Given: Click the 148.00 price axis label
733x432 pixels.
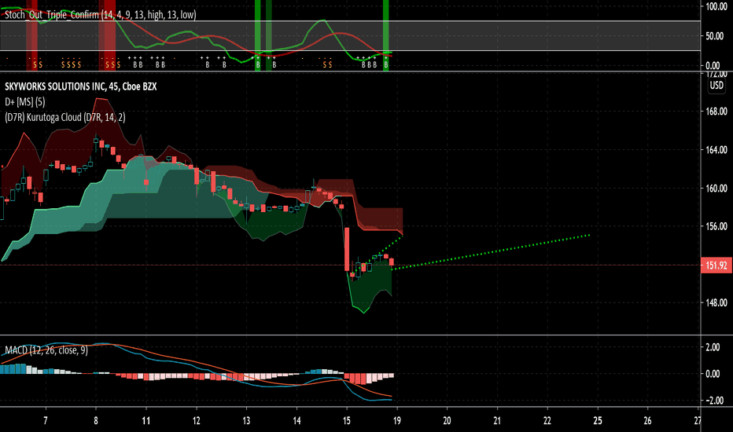Looking at the screenshot, I should click(716, 302).
